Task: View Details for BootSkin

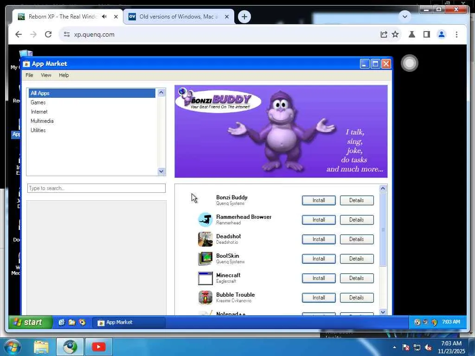Action: tap(357, 259)
